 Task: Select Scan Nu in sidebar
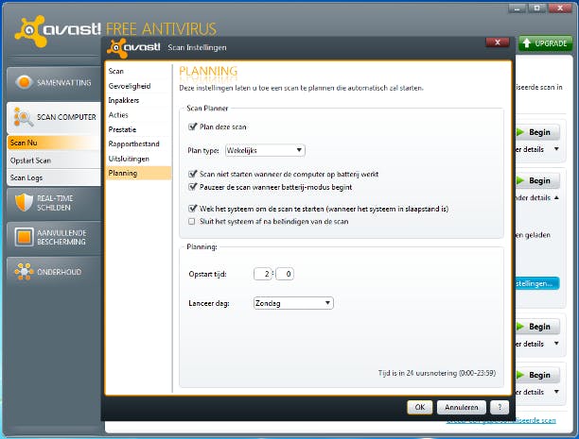(x=54, y=143)
